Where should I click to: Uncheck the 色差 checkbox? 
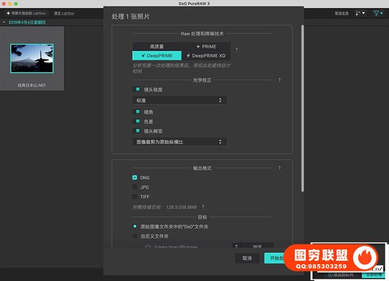coord(136,121)
